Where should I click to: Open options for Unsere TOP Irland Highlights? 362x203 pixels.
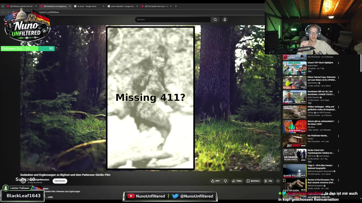338,63
